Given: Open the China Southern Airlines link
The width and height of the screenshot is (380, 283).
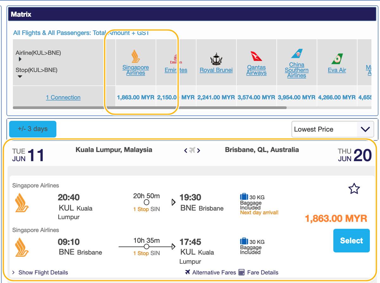Looking at the screenshot, I should point(297,70).
